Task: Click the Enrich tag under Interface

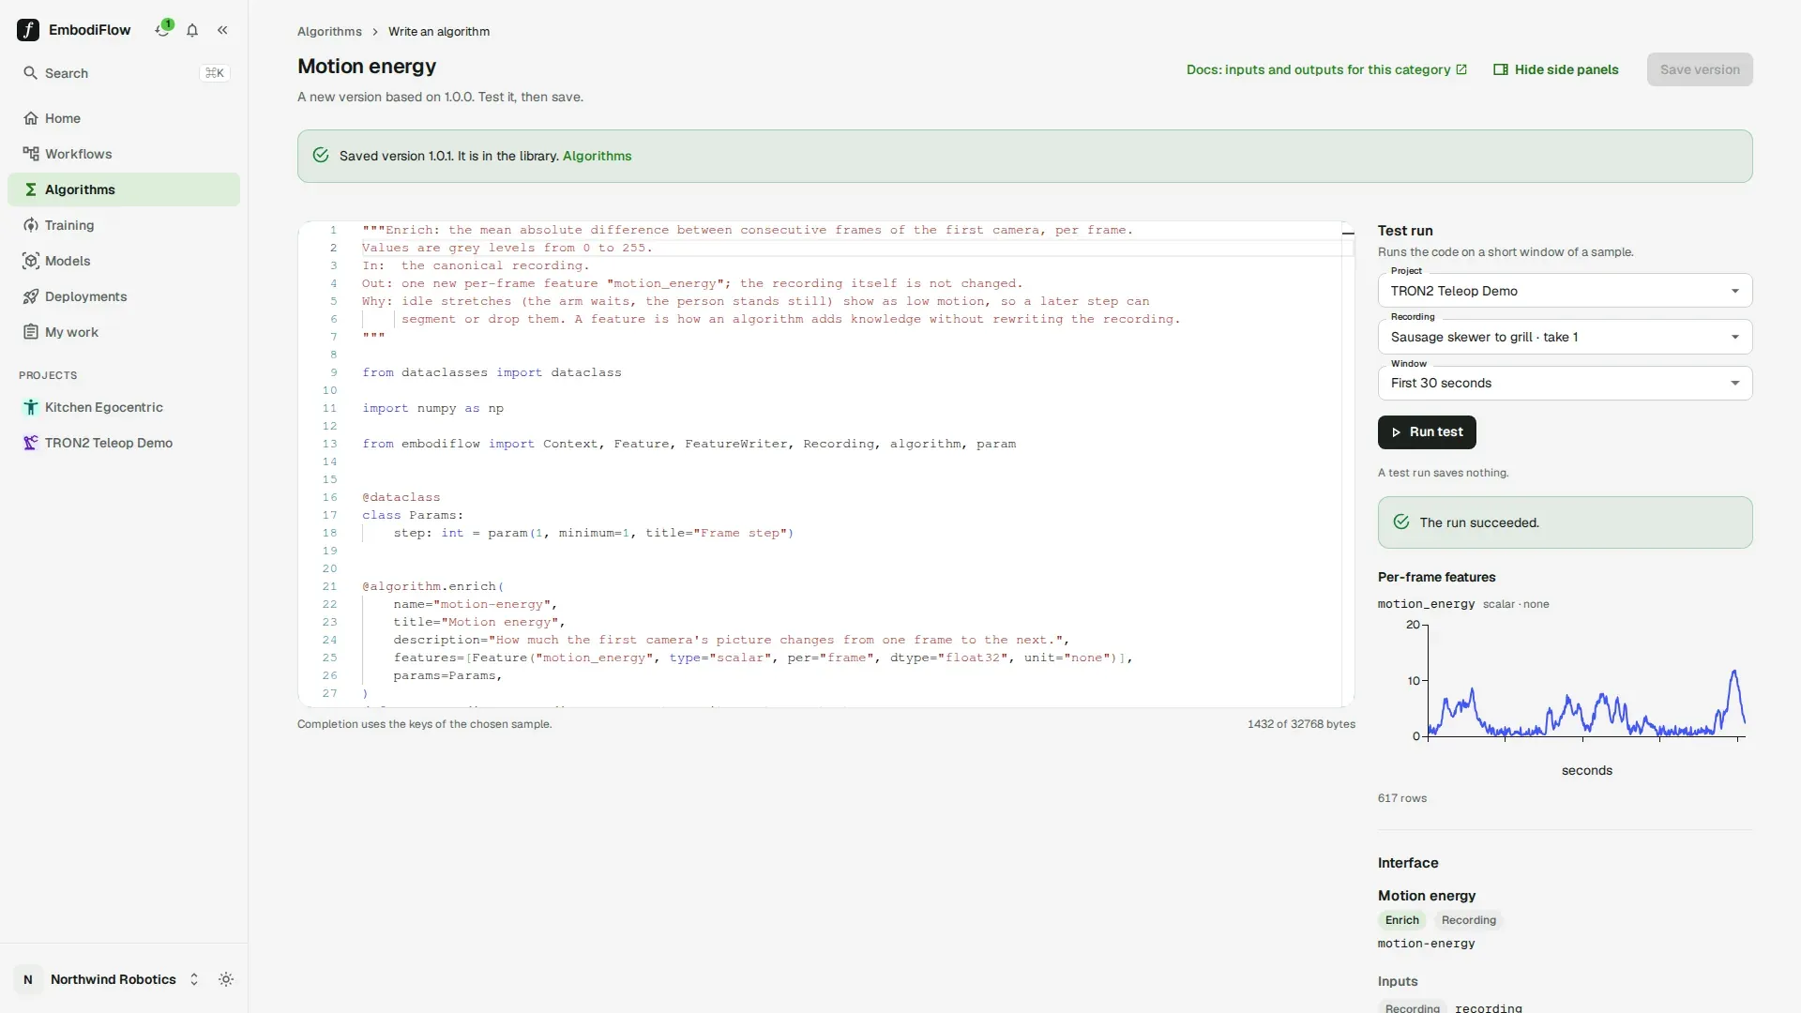Action: pyautogui.click(x=1401, y=920)
